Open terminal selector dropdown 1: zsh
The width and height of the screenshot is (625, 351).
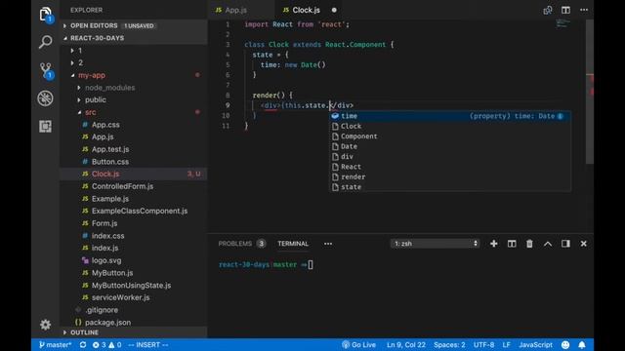tap(435, 244)
